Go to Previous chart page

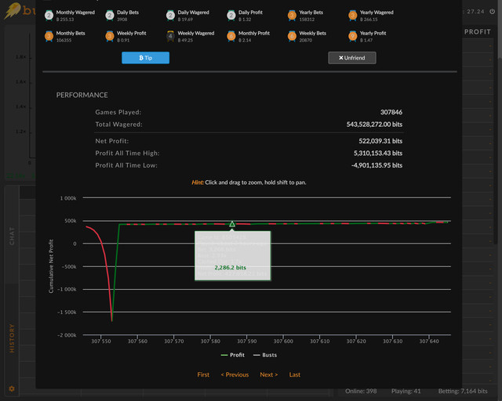[x=235, y=374]
